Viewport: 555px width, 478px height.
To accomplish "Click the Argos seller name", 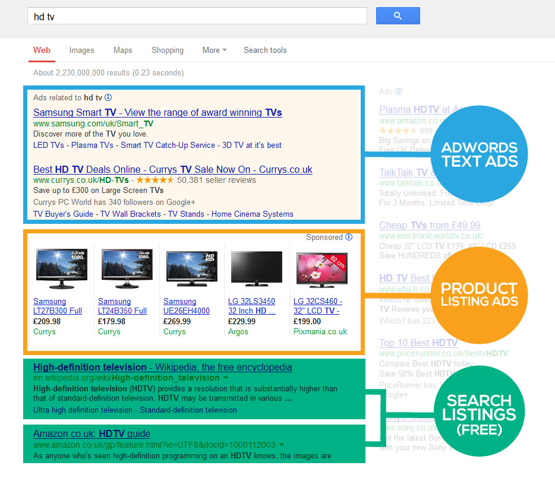I will tap(238, 332).
